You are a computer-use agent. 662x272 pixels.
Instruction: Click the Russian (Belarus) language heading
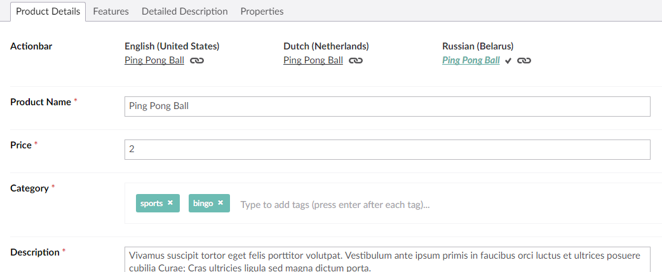coord(478,46)
